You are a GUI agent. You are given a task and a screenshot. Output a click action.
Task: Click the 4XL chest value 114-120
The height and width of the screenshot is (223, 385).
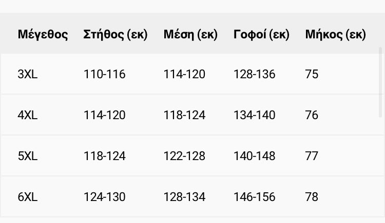point(105,115)
